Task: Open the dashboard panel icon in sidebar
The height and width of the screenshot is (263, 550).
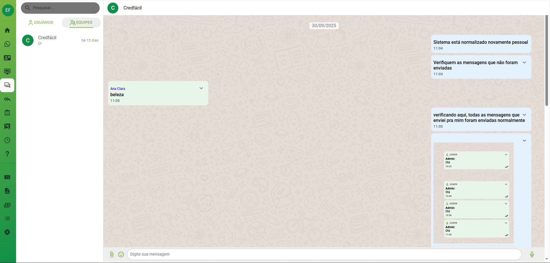Action: (x=7, y=177)
